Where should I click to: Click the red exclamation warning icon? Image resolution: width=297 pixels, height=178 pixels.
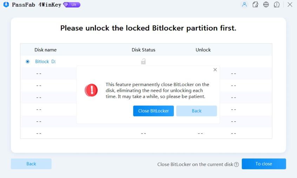(91, 90)
